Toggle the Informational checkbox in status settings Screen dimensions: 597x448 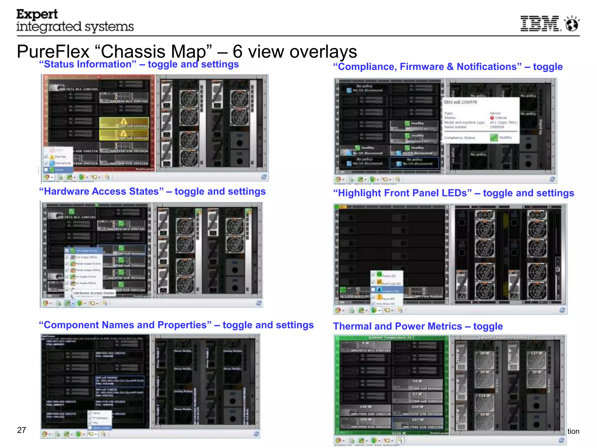tap(46, 163)
